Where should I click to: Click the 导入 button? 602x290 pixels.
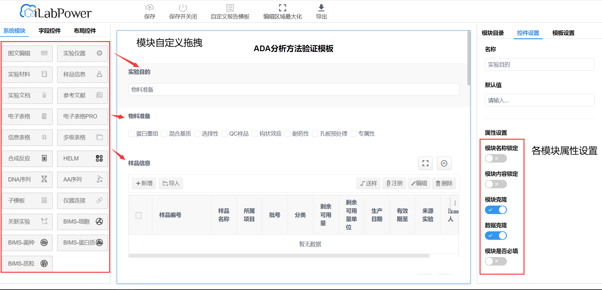(x=171, y=183)
